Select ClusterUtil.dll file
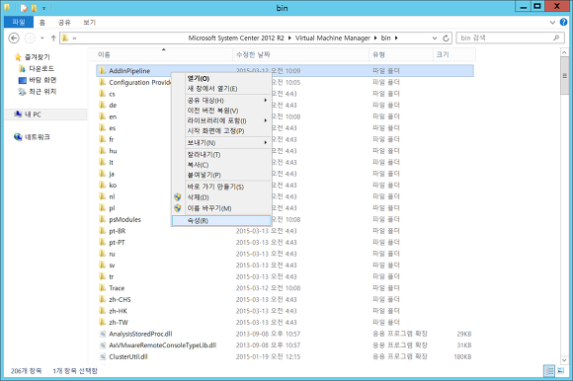Screen dimensions: 573x381 click(128, 357)
